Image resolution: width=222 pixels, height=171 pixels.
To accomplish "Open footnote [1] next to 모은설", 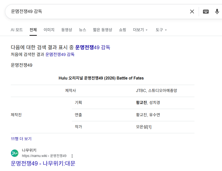I will pyautogui.click(x=149, y=127).
